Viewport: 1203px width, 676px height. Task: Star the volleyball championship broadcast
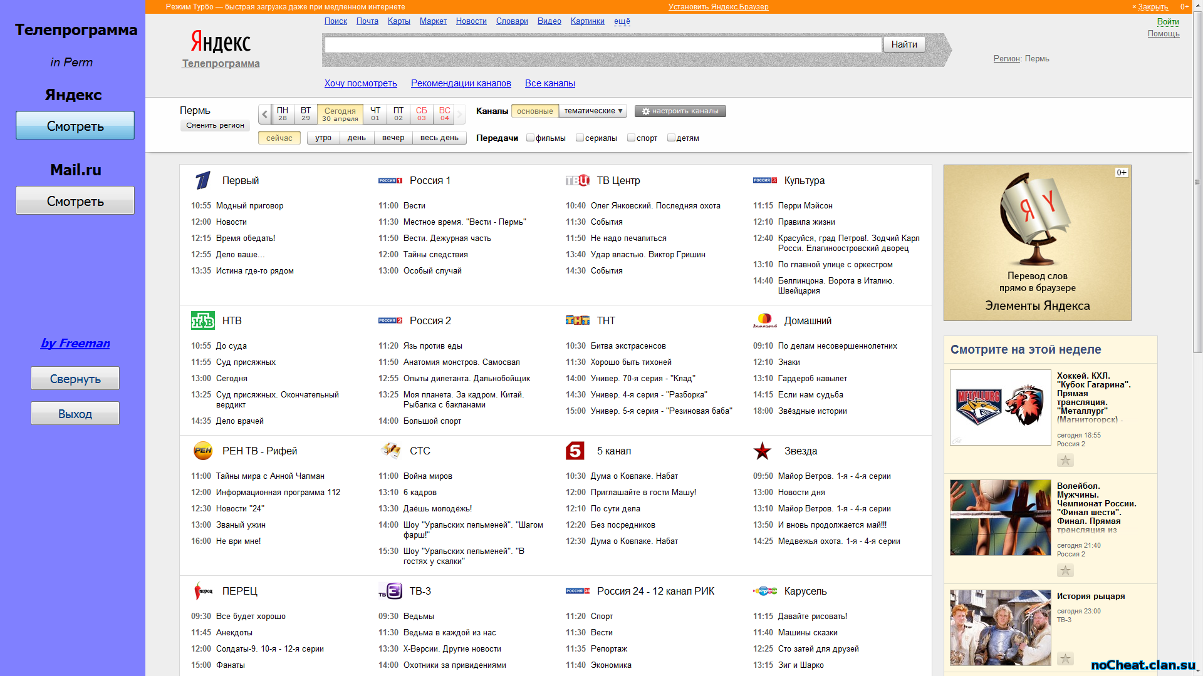pyautogui.click(x=1065, y=570)
